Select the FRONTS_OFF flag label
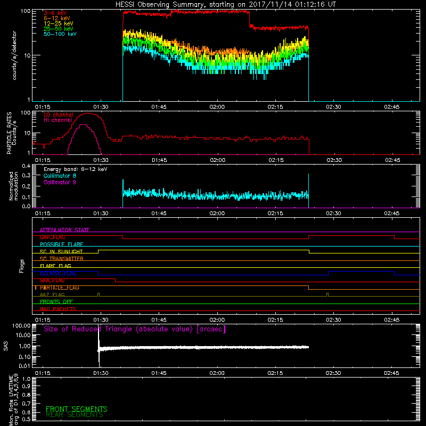426x426 pixels. click(x=56, y=301)
